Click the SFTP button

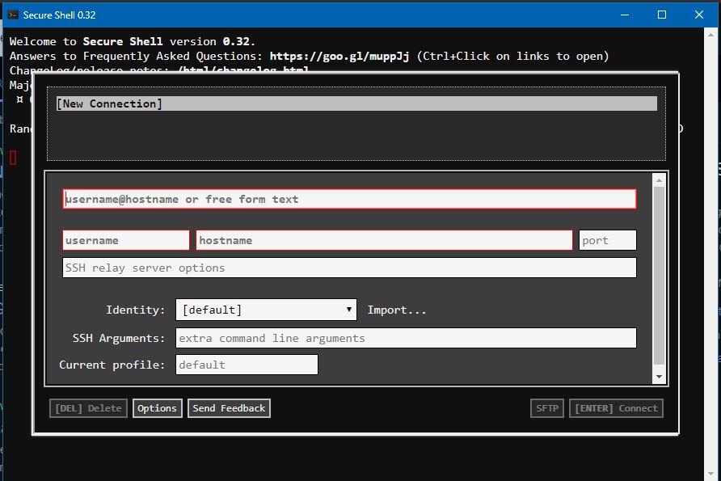point(547,408)
